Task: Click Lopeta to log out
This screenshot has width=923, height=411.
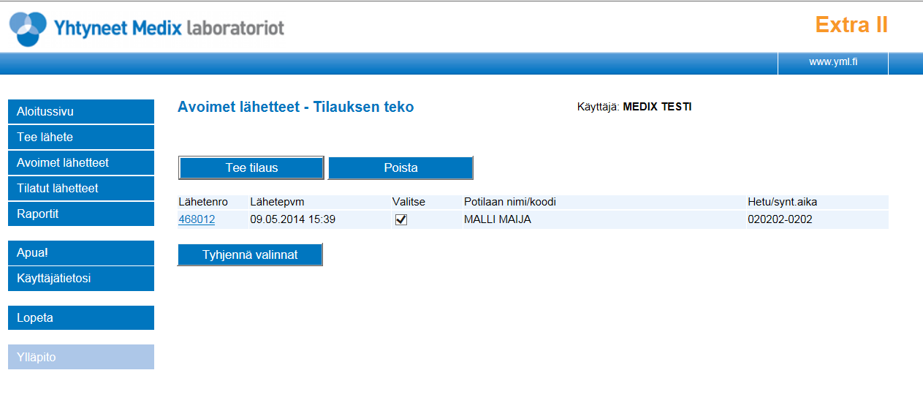Action: (x=81, y=318)
